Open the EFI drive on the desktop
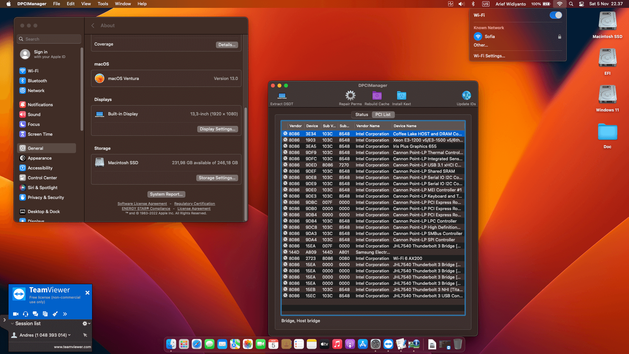629x354 pixels. [x=607, y=62]
